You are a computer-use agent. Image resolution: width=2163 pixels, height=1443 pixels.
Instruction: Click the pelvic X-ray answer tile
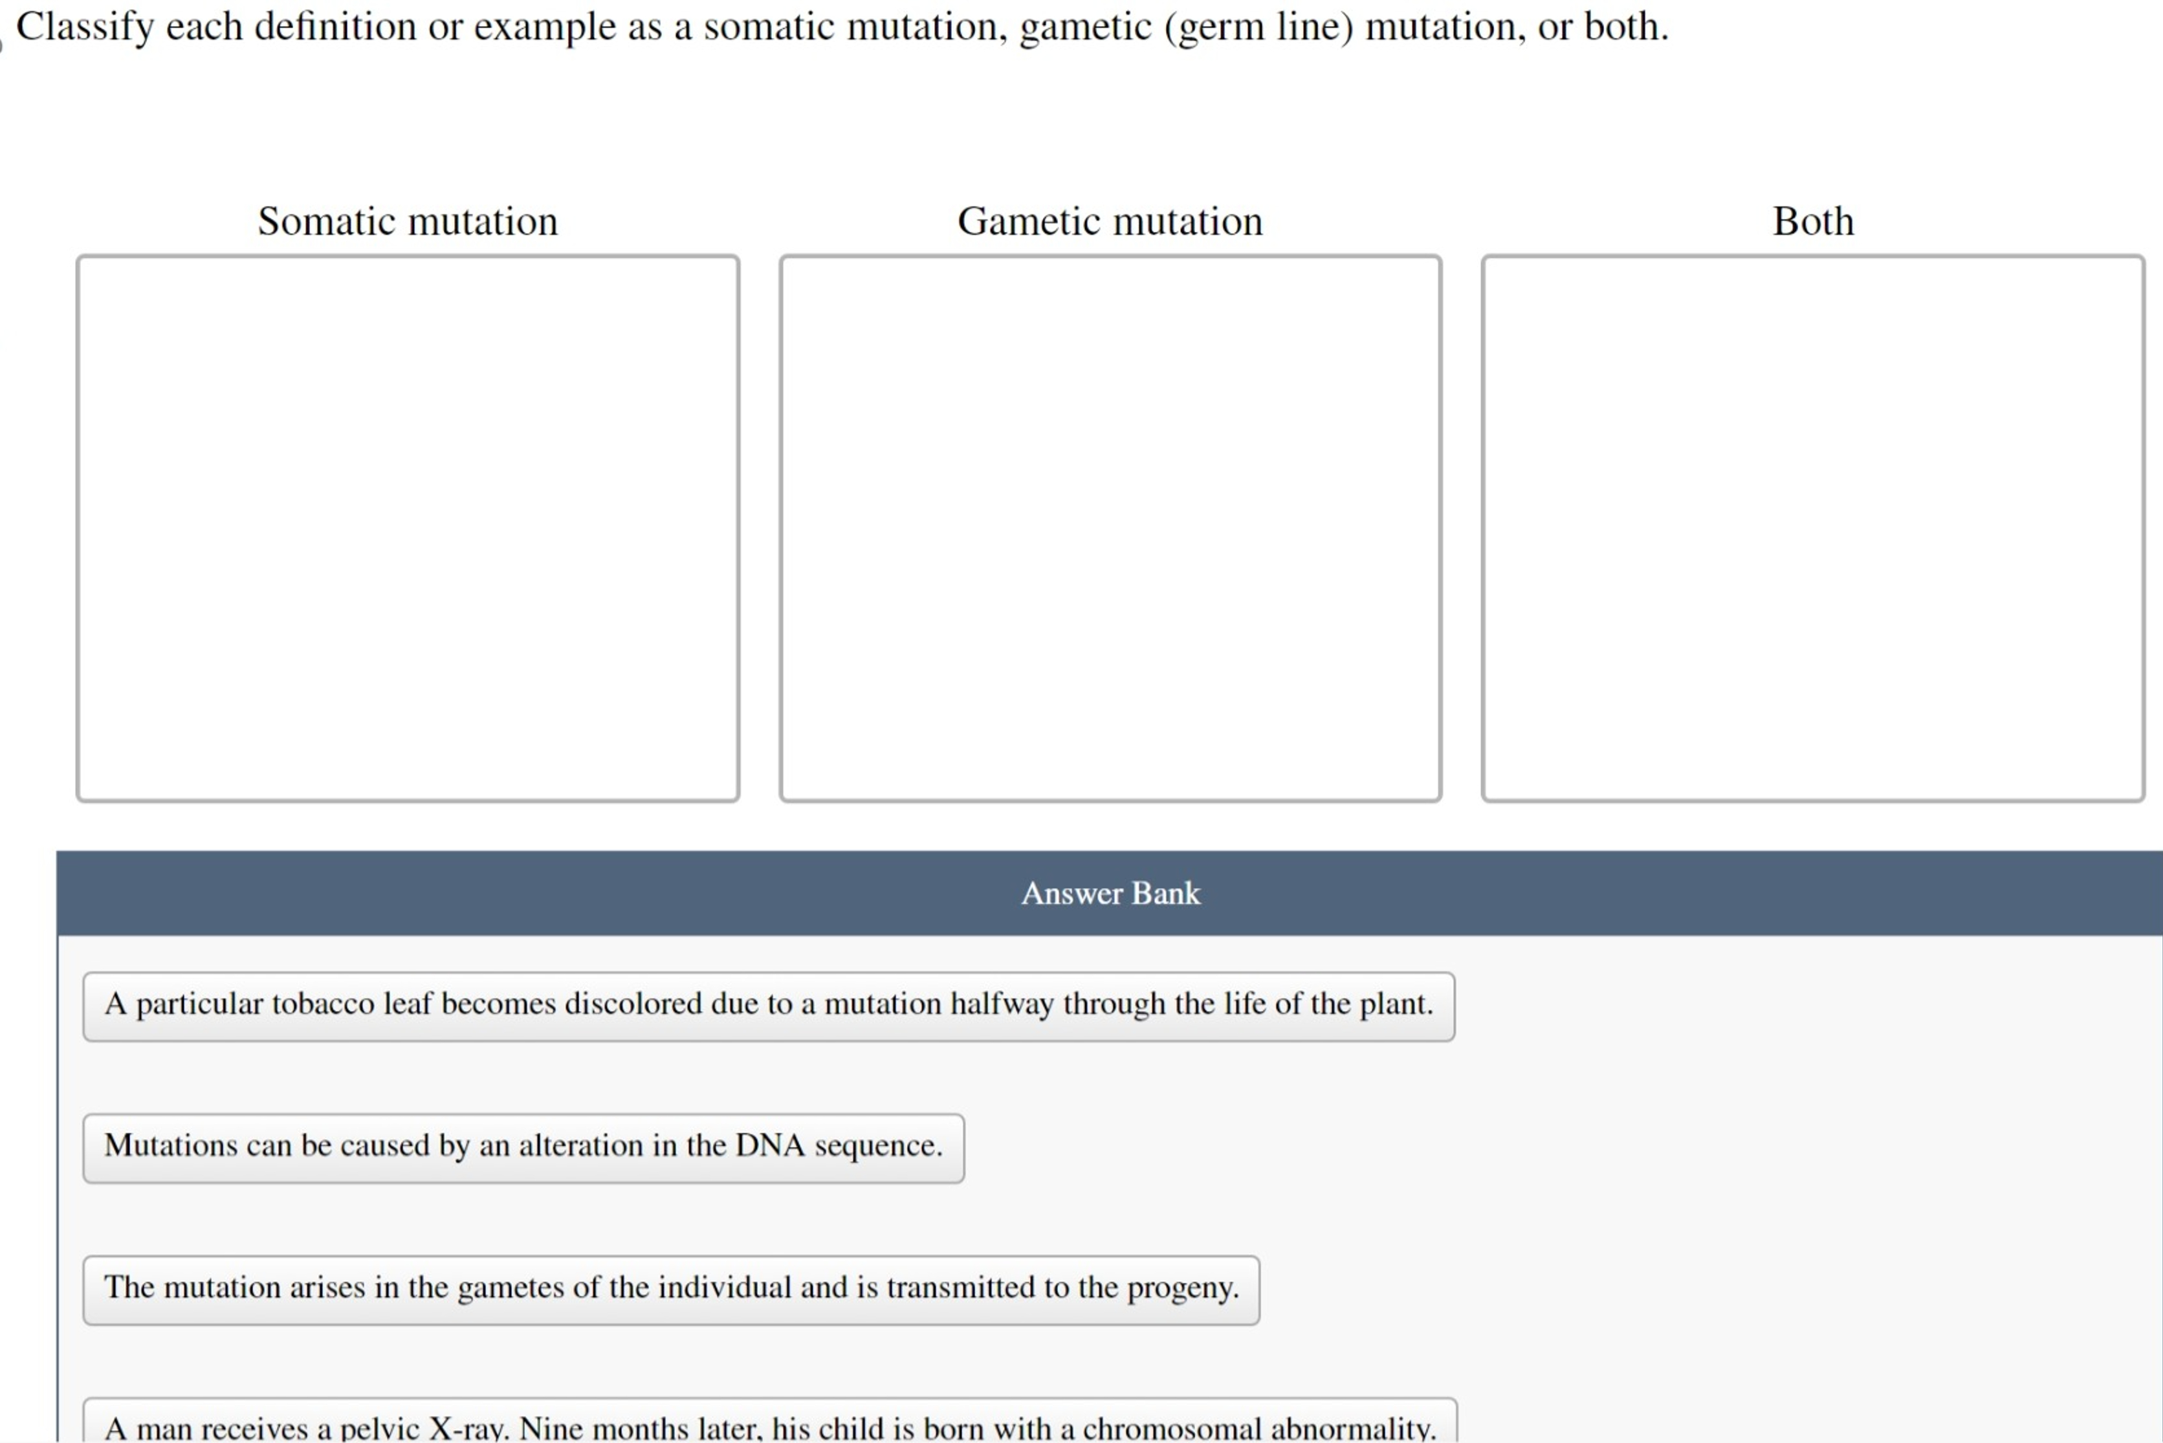click(769, 1425)
